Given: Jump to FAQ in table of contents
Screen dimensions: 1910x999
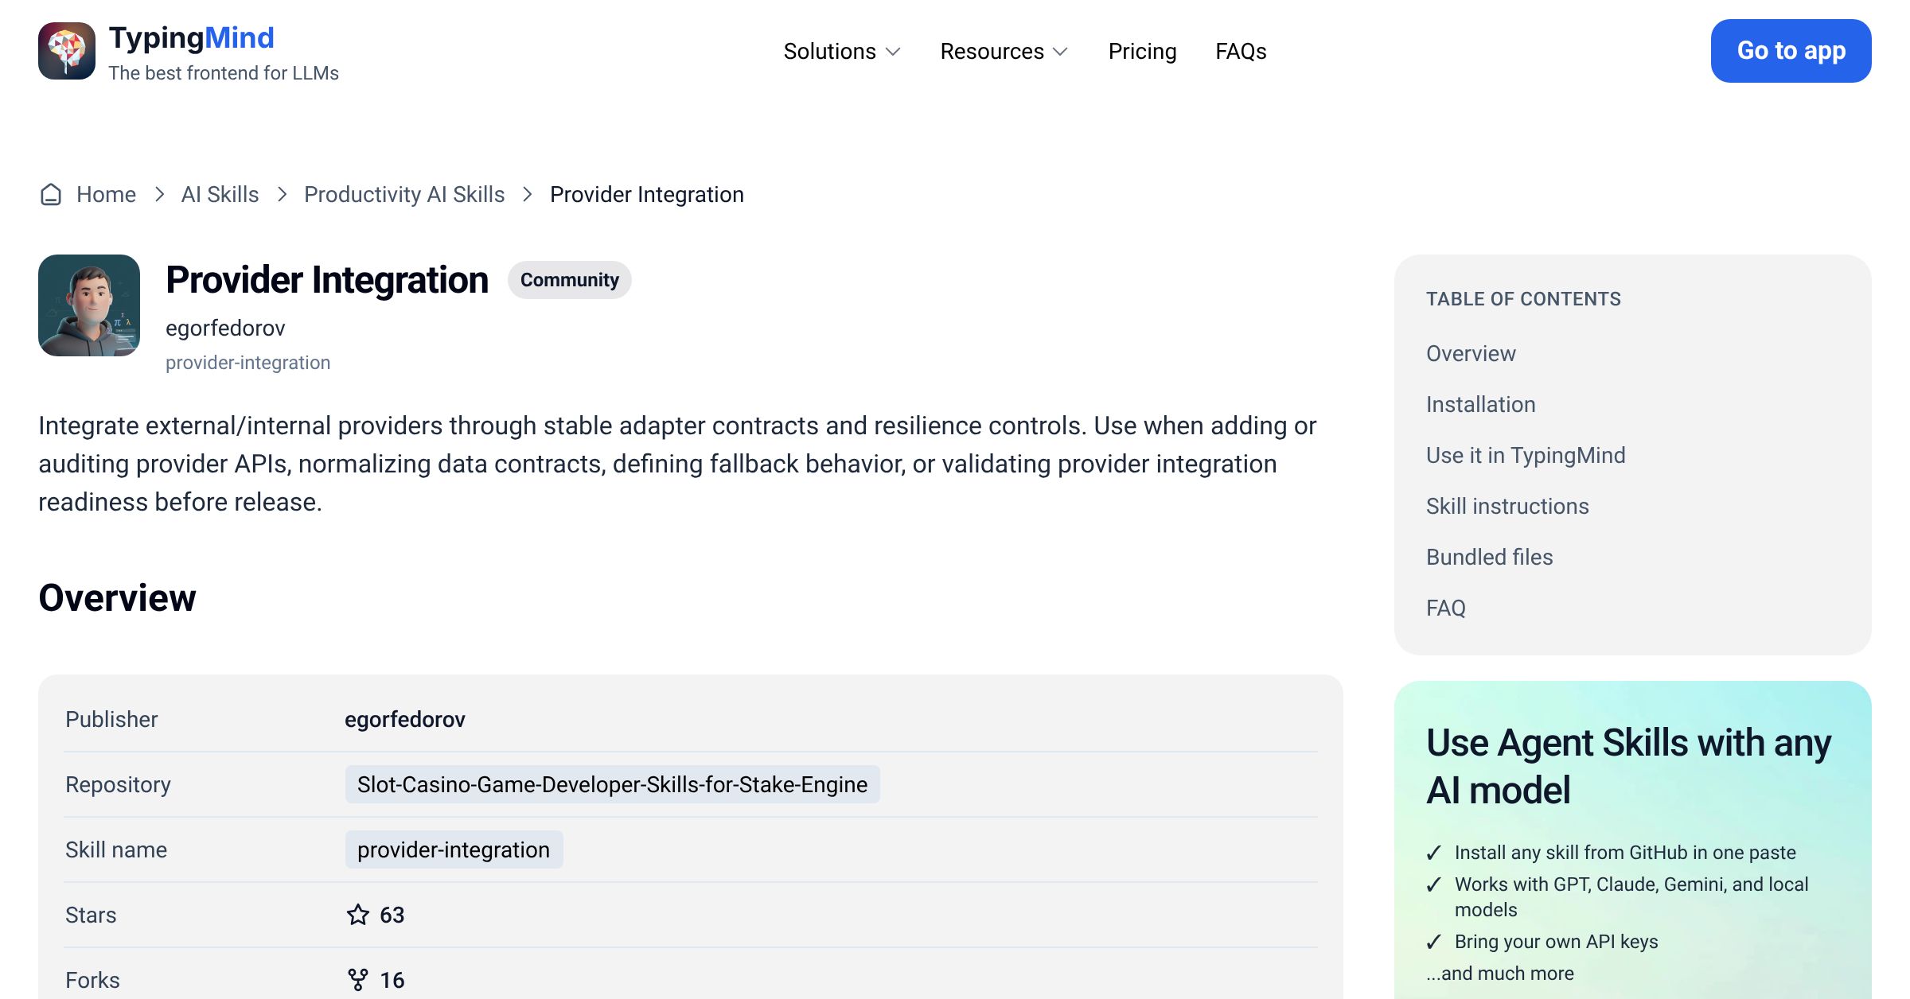Looking at the screenshot, I should (x=1445, y=608).
